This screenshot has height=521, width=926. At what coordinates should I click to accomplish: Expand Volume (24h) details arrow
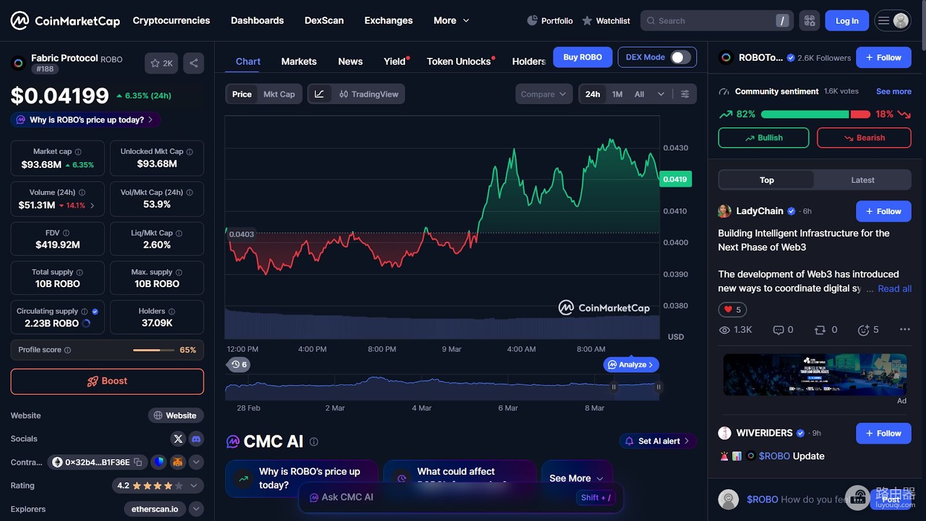click(92, 206)
